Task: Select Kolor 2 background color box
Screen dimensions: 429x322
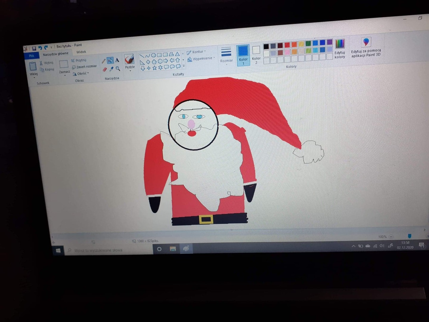Action: point(256,55)
